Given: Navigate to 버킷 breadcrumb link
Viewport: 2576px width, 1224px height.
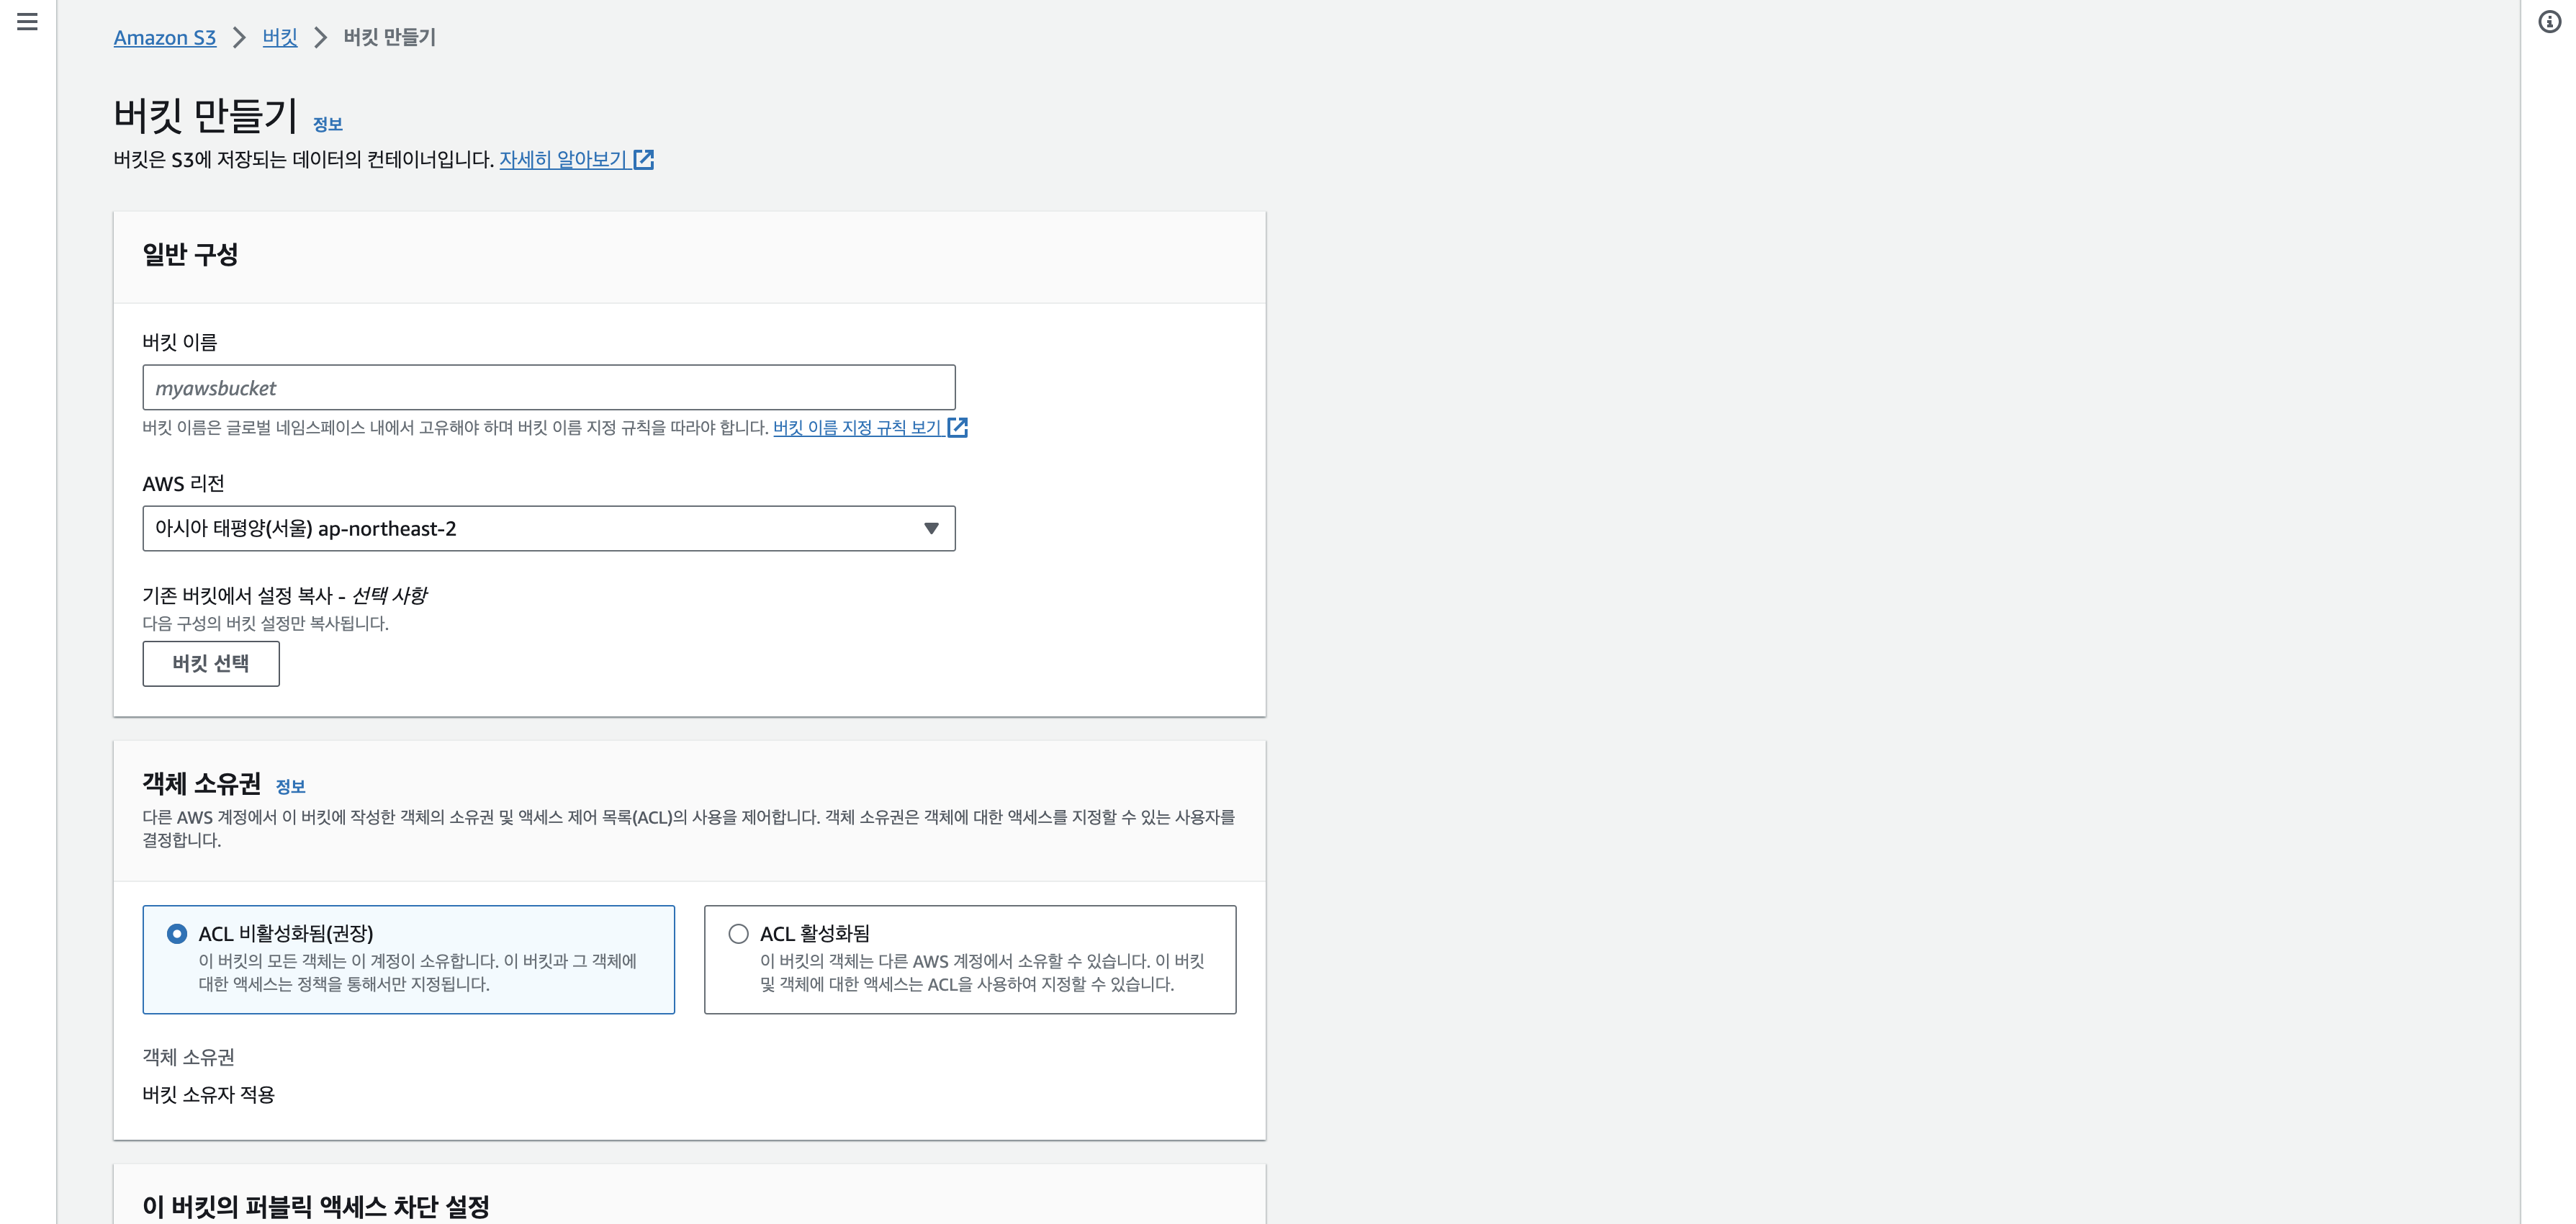Looking at the screenshot, I should click(x=280, y=38).
